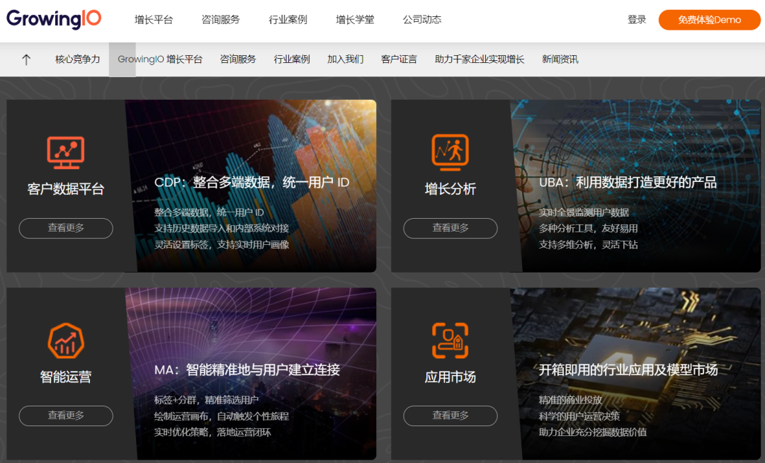Open the 增长学堂 top menu

(355, 20)
